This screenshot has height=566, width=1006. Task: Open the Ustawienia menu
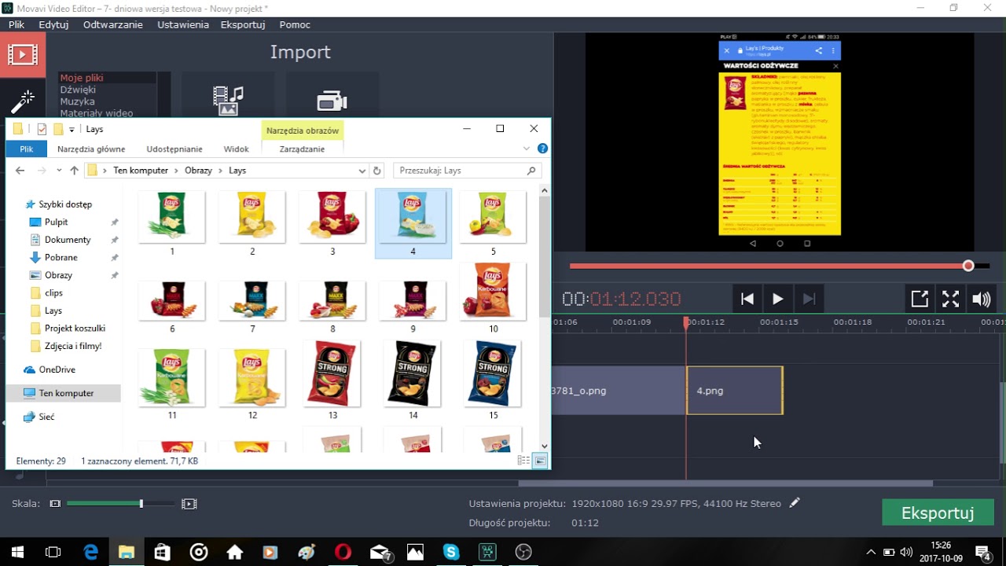pos(183,24)
